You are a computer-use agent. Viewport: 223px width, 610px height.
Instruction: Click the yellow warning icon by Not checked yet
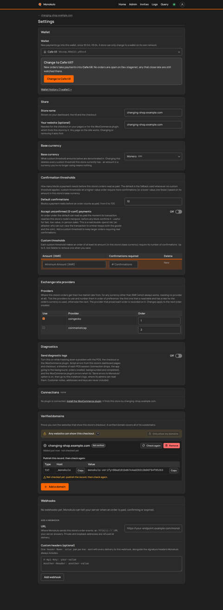pos(45,477)
